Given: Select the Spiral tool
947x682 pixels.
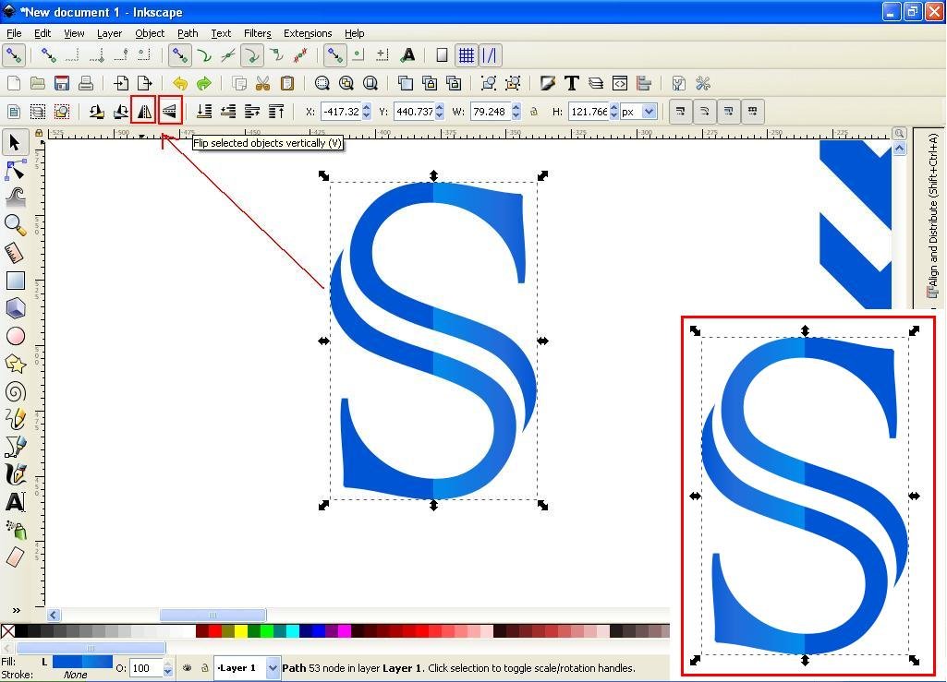Looking at the screenshot, I should point(15,391).
